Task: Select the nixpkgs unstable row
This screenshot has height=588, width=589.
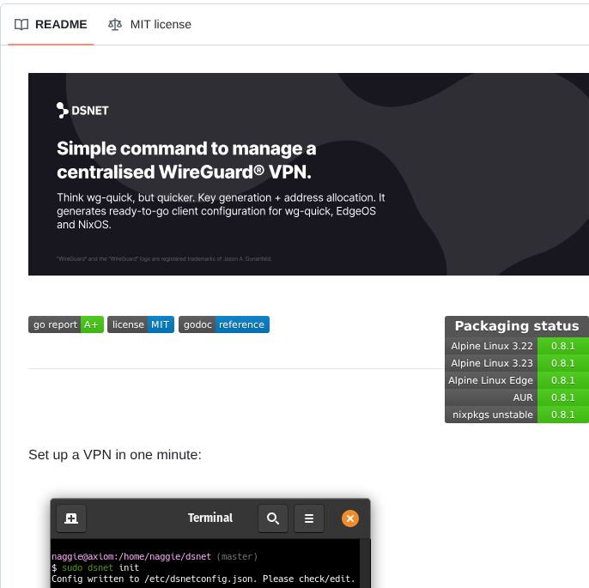Action: click(517, 415)
